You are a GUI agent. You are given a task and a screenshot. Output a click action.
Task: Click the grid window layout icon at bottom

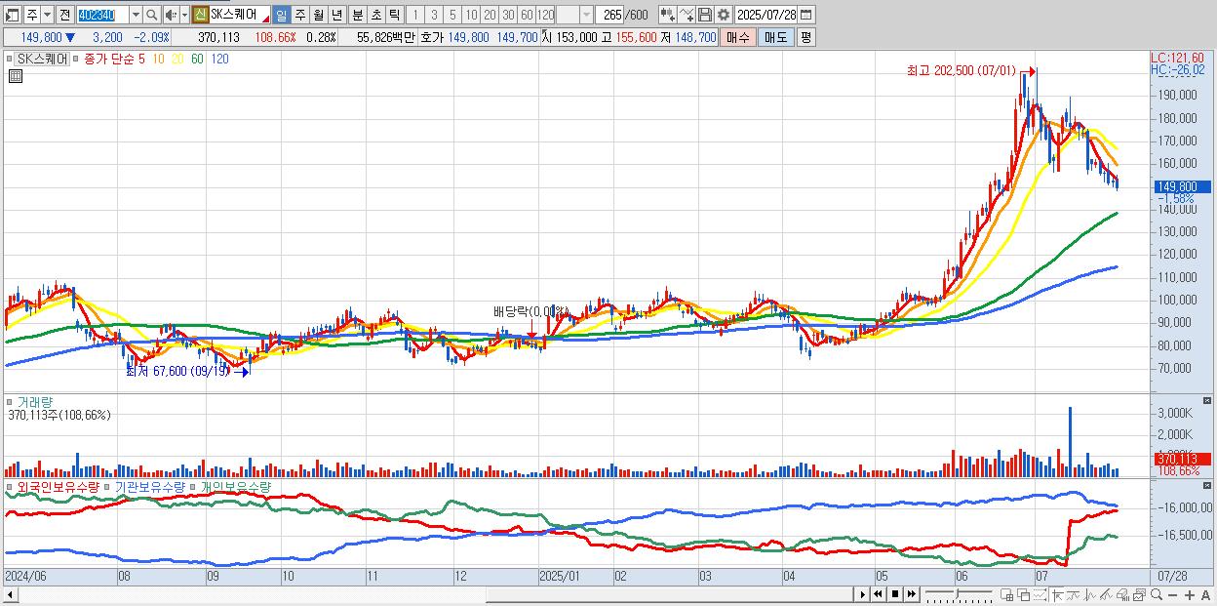(x=1007, y=594)
